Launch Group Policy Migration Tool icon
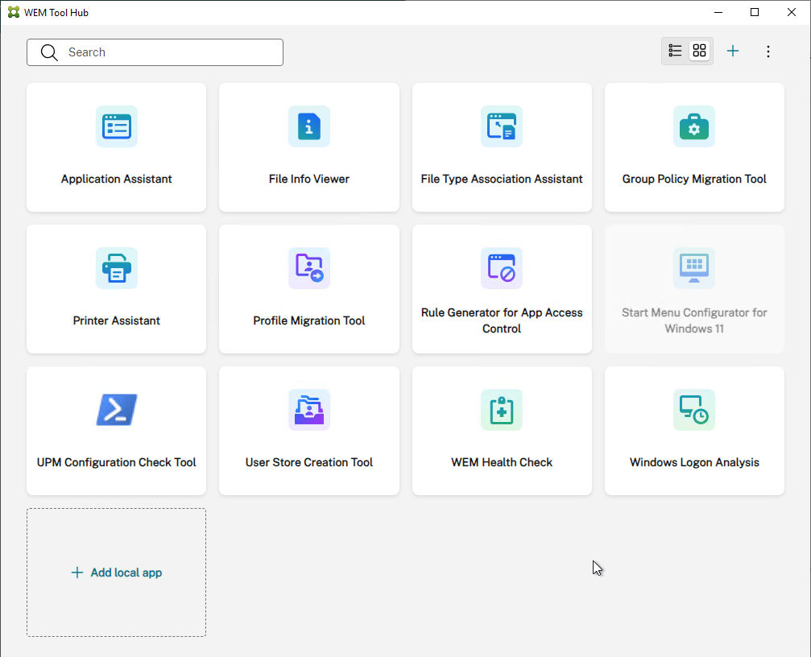This screenshot has width=811, height=657. (x=694, y=126)
